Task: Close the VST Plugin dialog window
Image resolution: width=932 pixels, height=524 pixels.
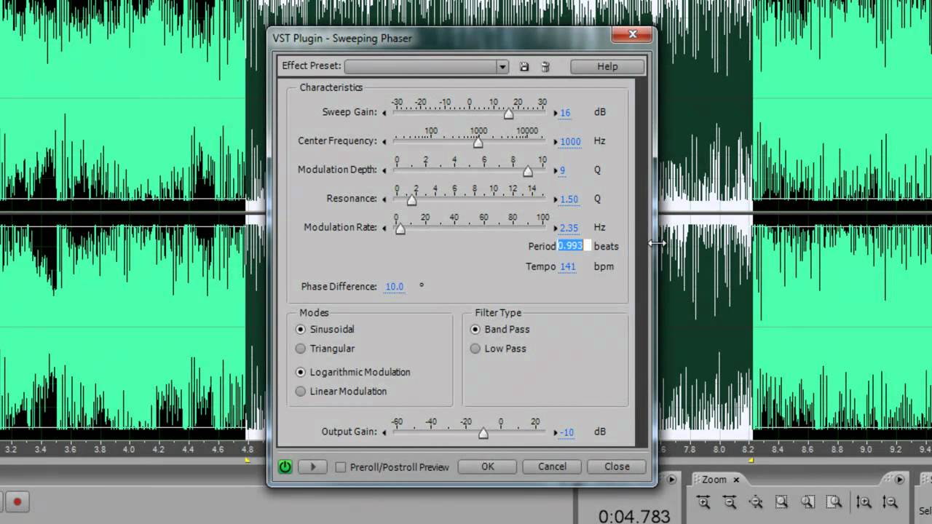Action: [x=632, y=34]
